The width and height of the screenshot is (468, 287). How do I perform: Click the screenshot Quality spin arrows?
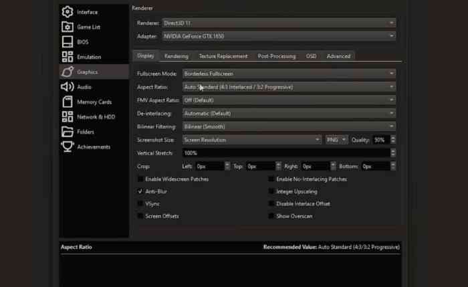pos(393,140)
